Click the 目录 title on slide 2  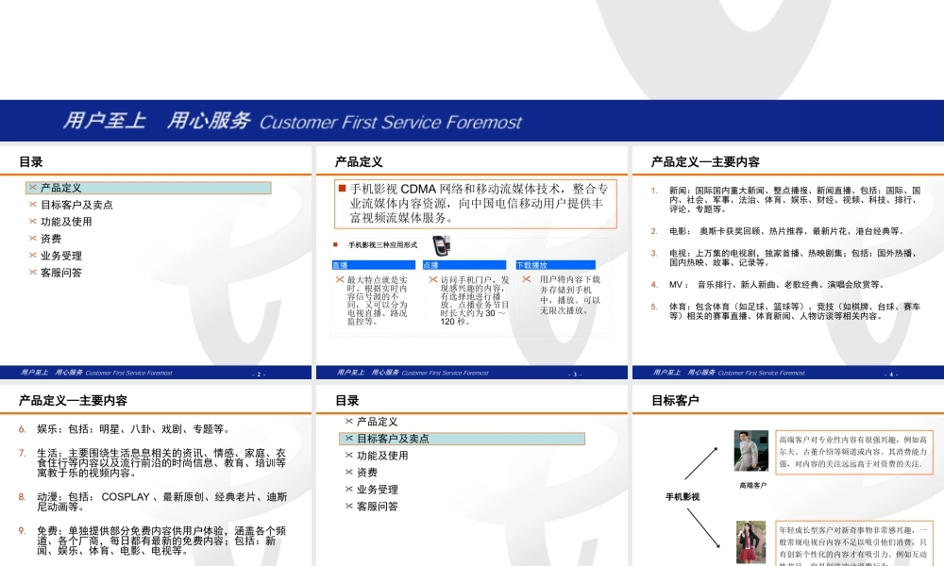tap(31, 162)
